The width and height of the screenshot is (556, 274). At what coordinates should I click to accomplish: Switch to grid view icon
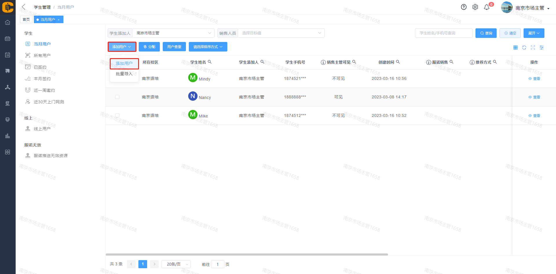(515, 47)
